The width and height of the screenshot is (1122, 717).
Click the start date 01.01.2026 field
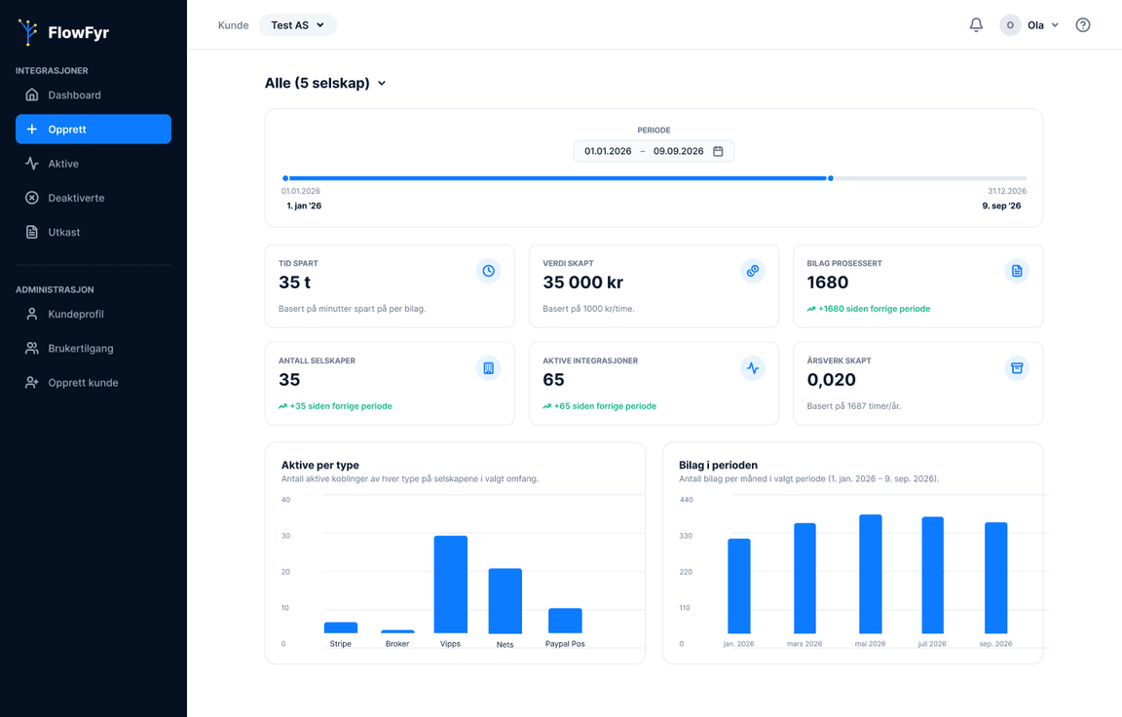608,151
